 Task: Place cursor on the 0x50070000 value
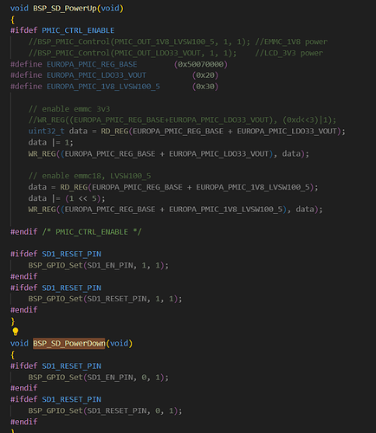tap(201, 64)
